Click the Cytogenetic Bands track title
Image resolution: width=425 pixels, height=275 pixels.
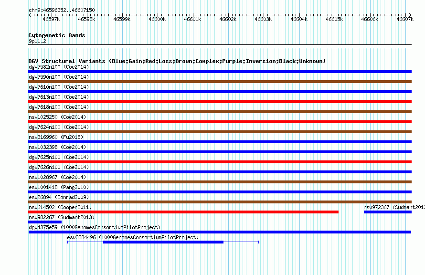click(x=57, y=35)
